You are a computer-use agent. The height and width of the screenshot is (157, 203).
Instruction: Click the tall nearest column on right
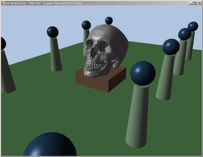click(138, 118)
